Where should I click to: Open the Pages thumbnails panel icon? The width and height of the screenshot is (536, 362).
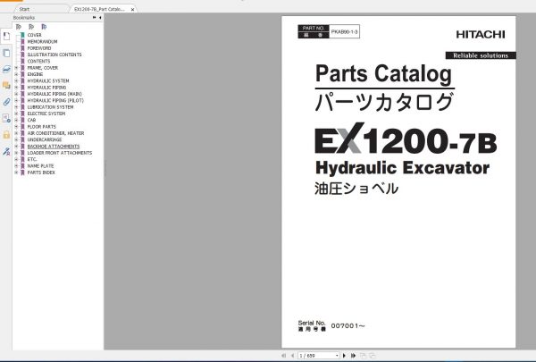tap(6, 53)
